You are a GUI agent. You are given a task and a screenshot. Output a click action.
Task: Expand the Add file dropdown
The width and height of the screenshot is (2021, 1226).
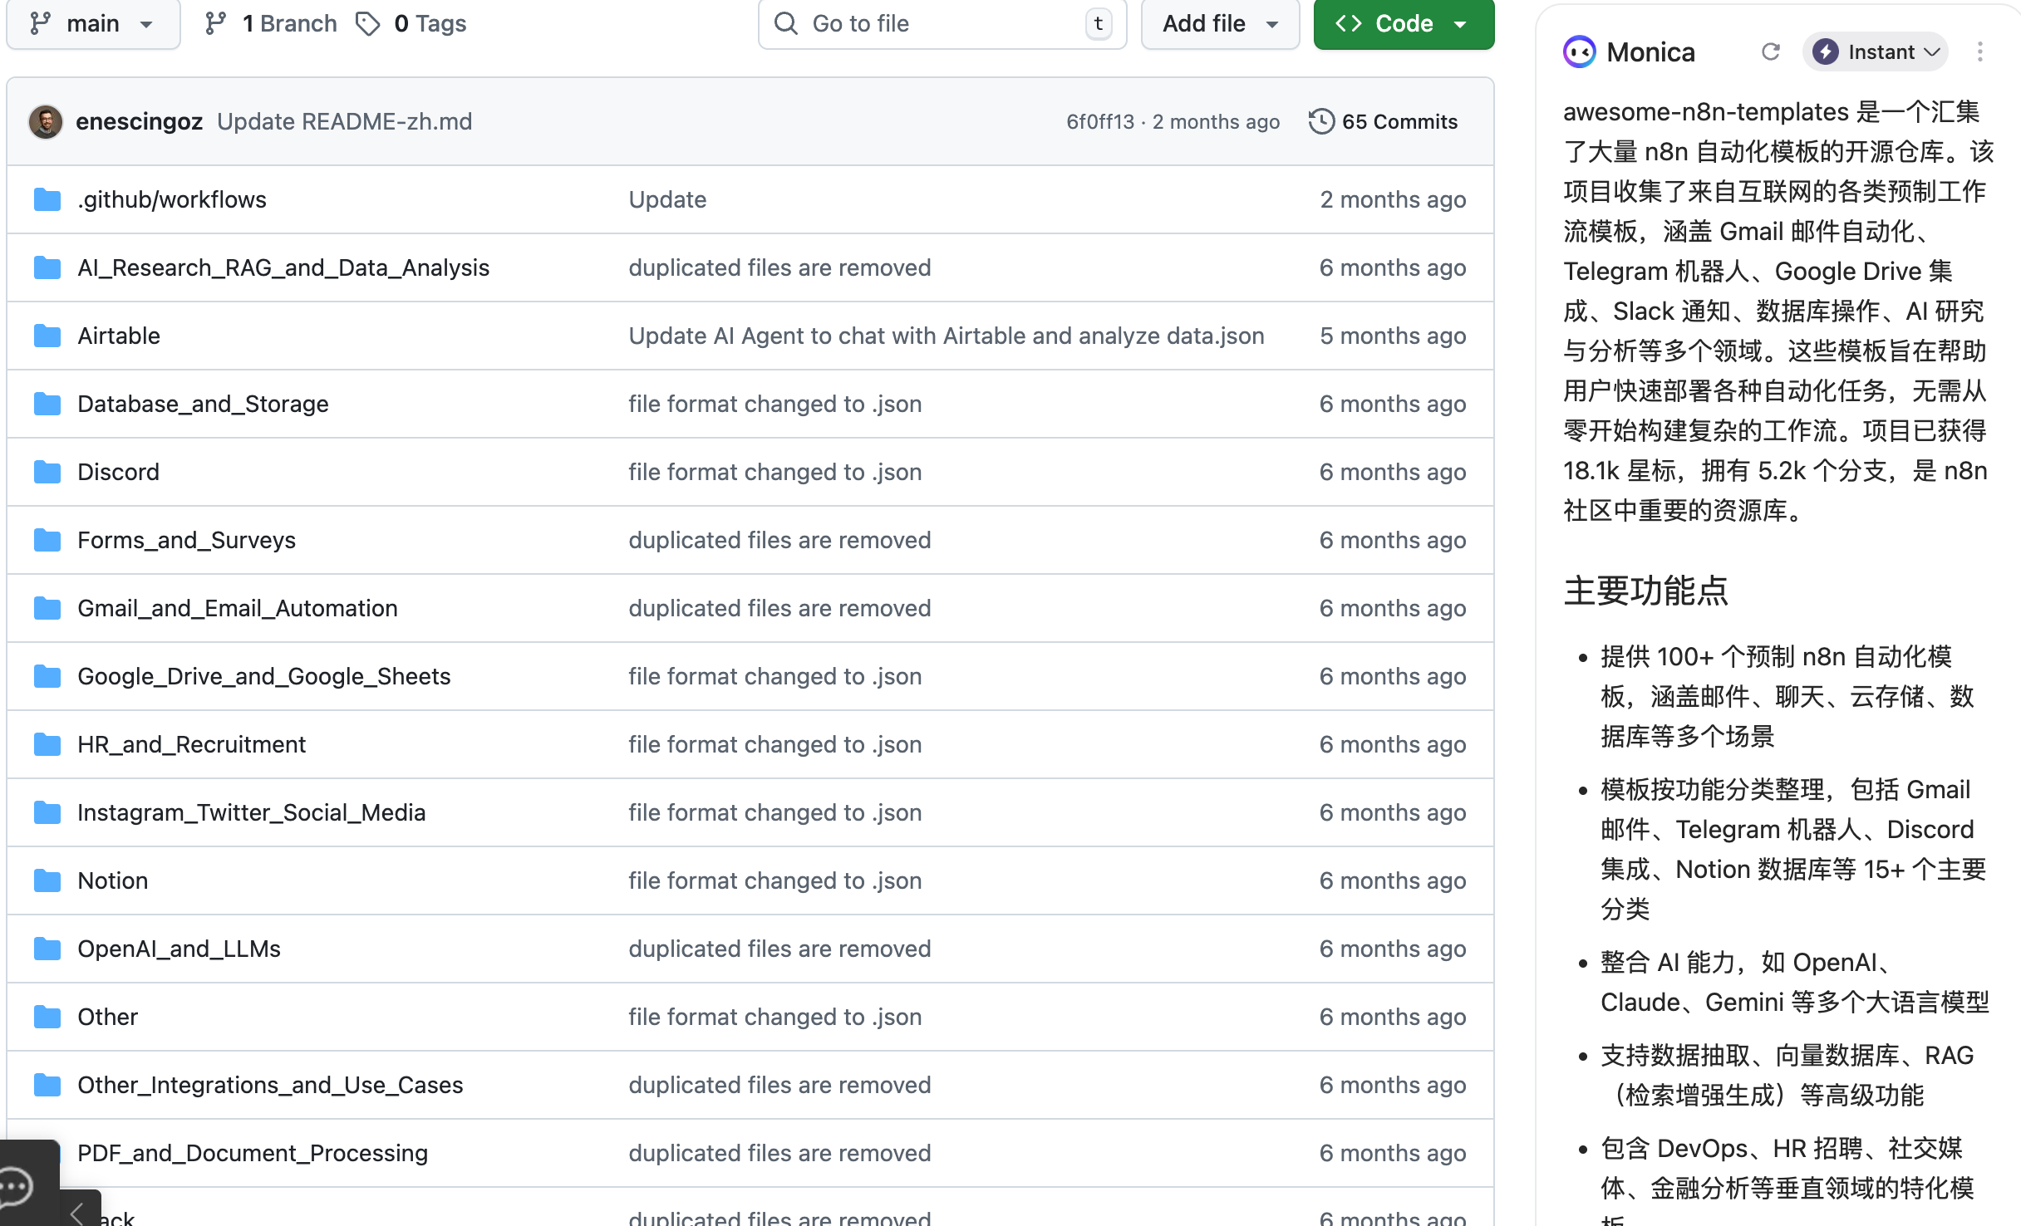[x=1219, y=23]
